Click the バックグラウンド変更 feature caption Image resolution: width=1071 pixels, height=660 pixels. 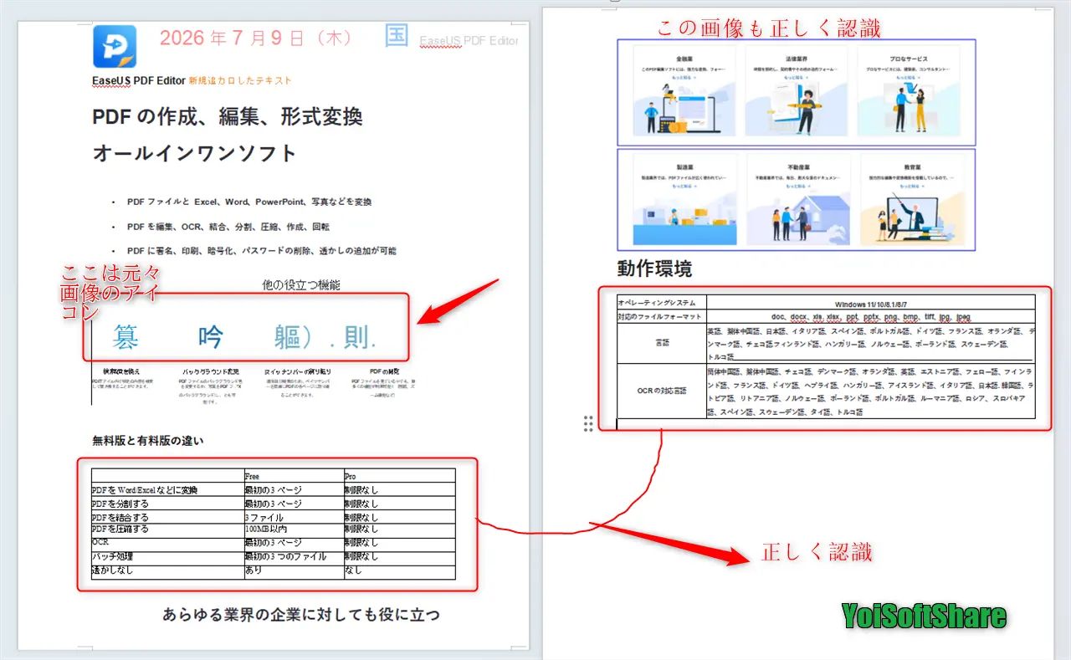pyautogui.click(x=211, y=371)
